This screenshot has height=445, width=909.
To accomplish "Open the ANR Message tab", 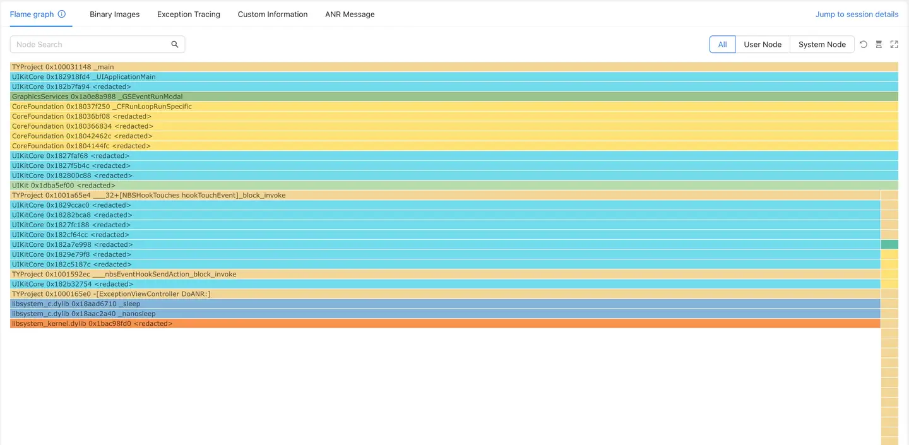I will pos(350,14).
